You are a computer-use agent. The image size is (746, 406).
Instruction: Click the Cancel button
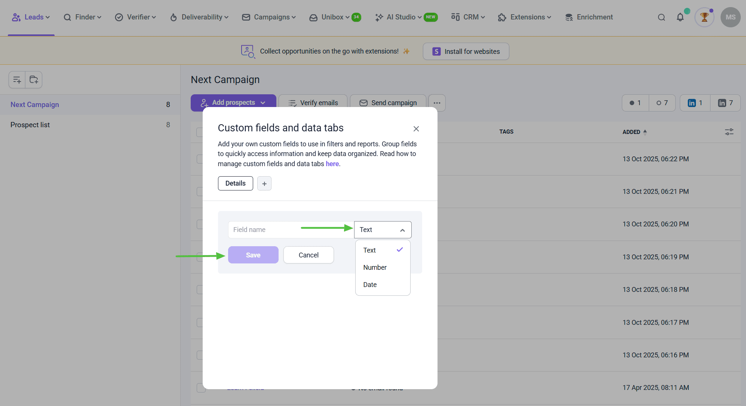(308, 255)
